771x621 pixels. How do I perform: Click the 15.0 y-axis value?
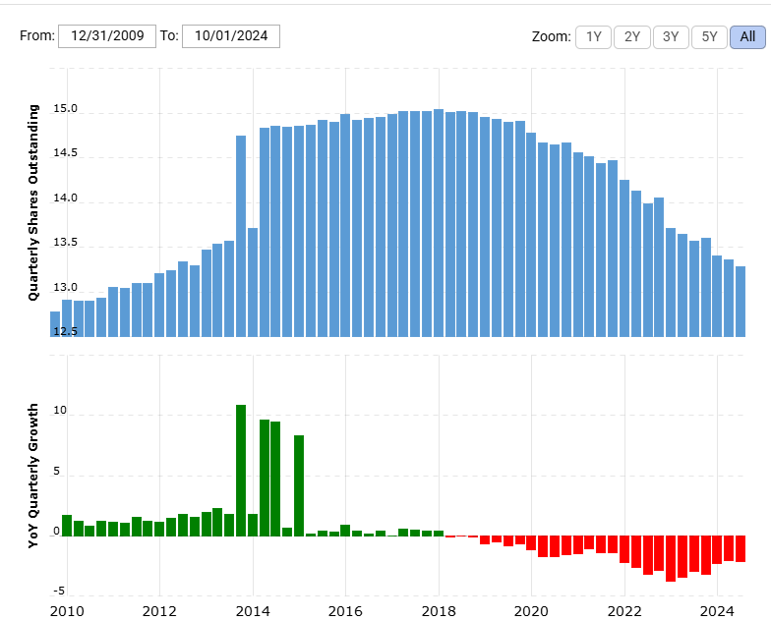click(65, 108)
